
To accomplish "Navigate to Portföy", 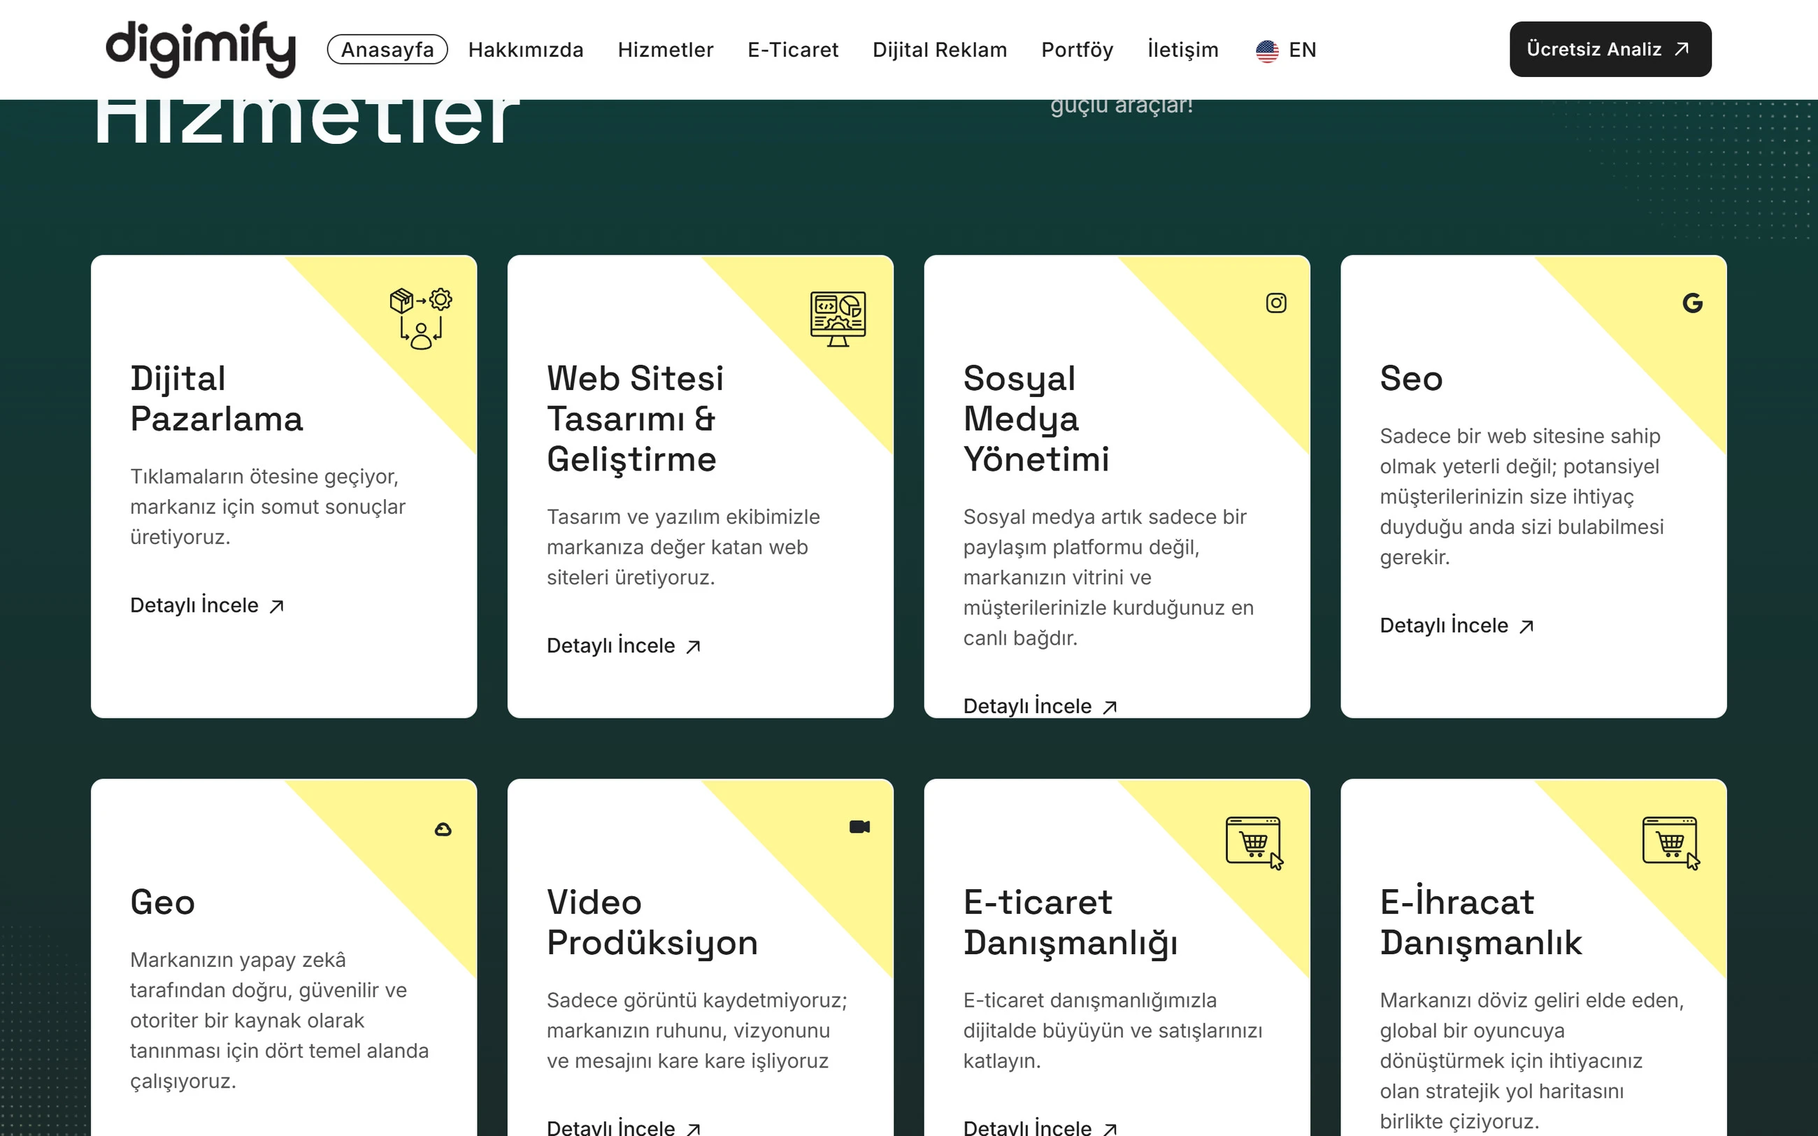I will coord(1078,50).
